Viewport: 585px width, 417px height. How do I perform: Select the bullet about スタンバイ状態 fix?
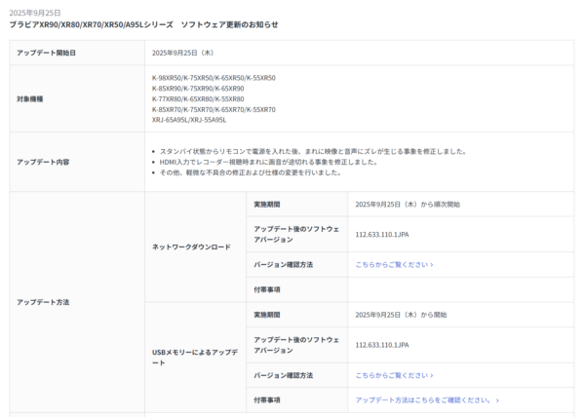coord(313,151)
